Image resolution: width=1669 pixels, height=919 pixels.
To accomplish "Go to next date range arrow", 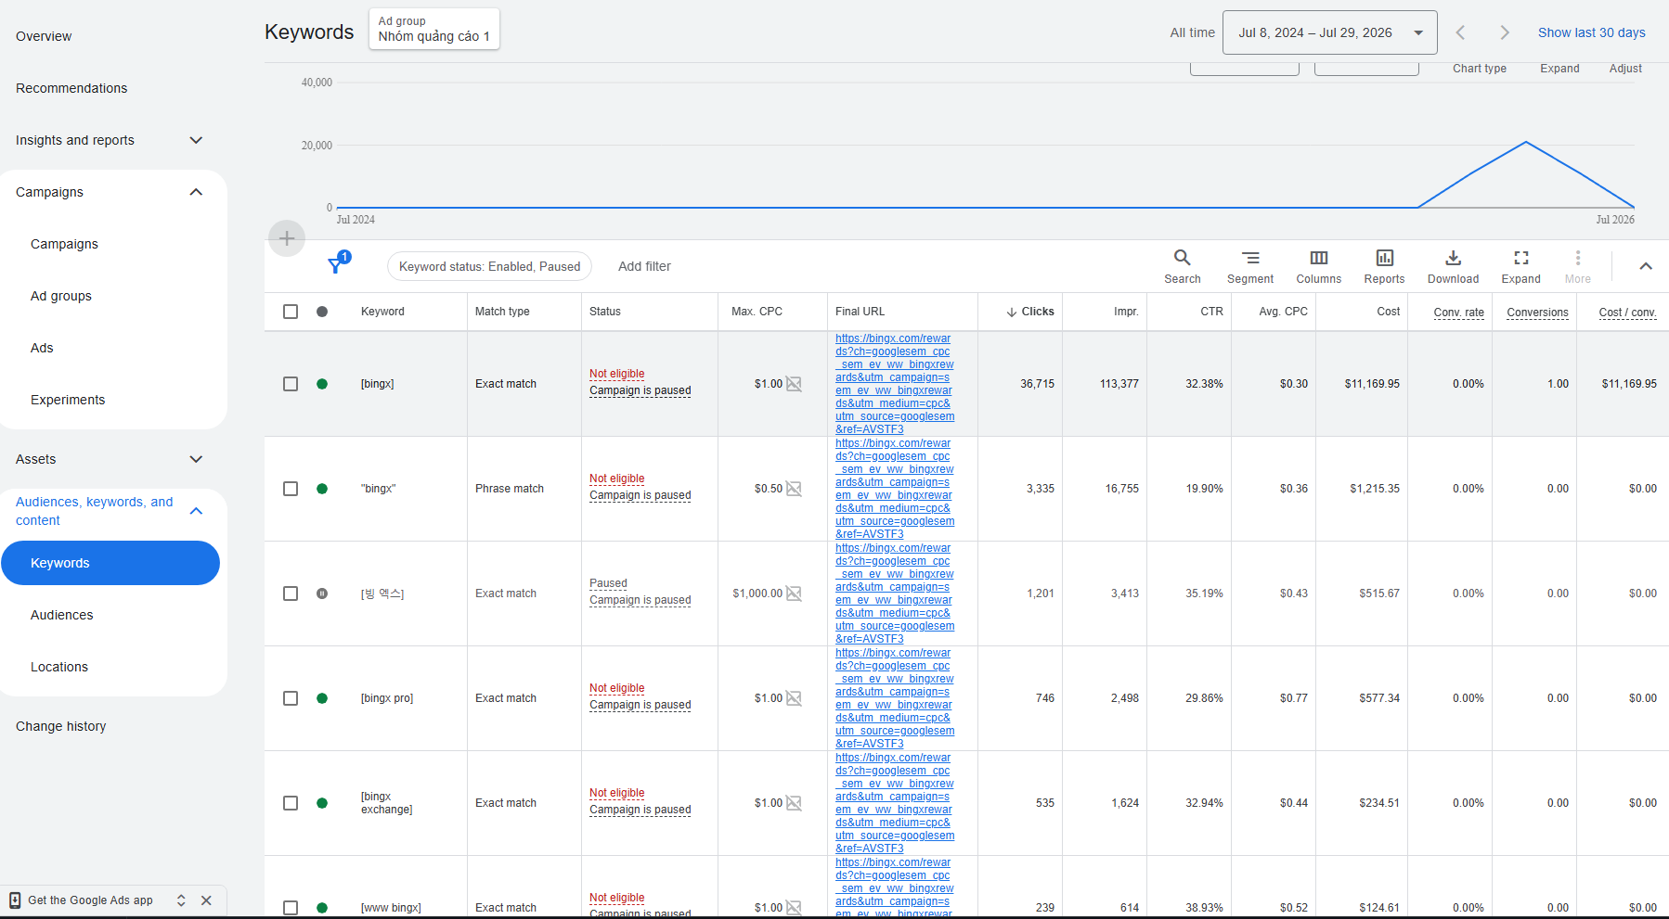I will tap(1504, 32).
